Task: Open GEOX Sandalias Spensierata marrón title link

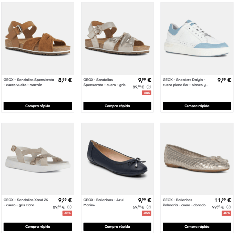Action: [29, 82]
